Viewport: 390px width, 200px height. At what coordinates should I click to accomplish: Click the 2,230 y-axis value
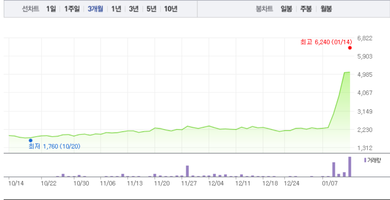(x=365, y=130)
